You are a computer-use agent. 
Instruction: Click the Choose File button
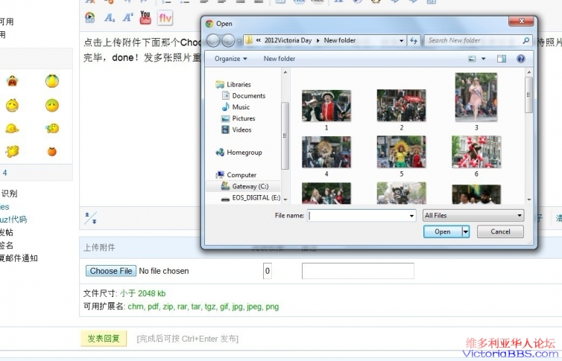coord(111,271)
